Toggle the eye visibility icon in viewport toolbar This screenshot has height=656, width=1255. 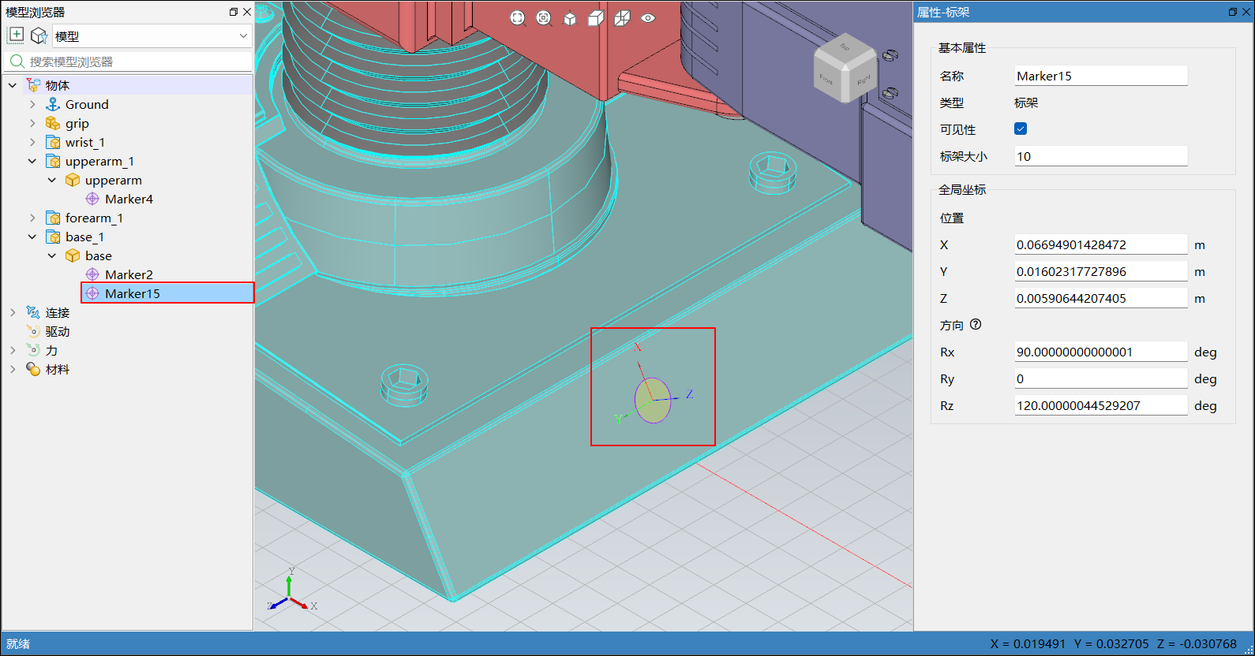click(x=648, y=18)
